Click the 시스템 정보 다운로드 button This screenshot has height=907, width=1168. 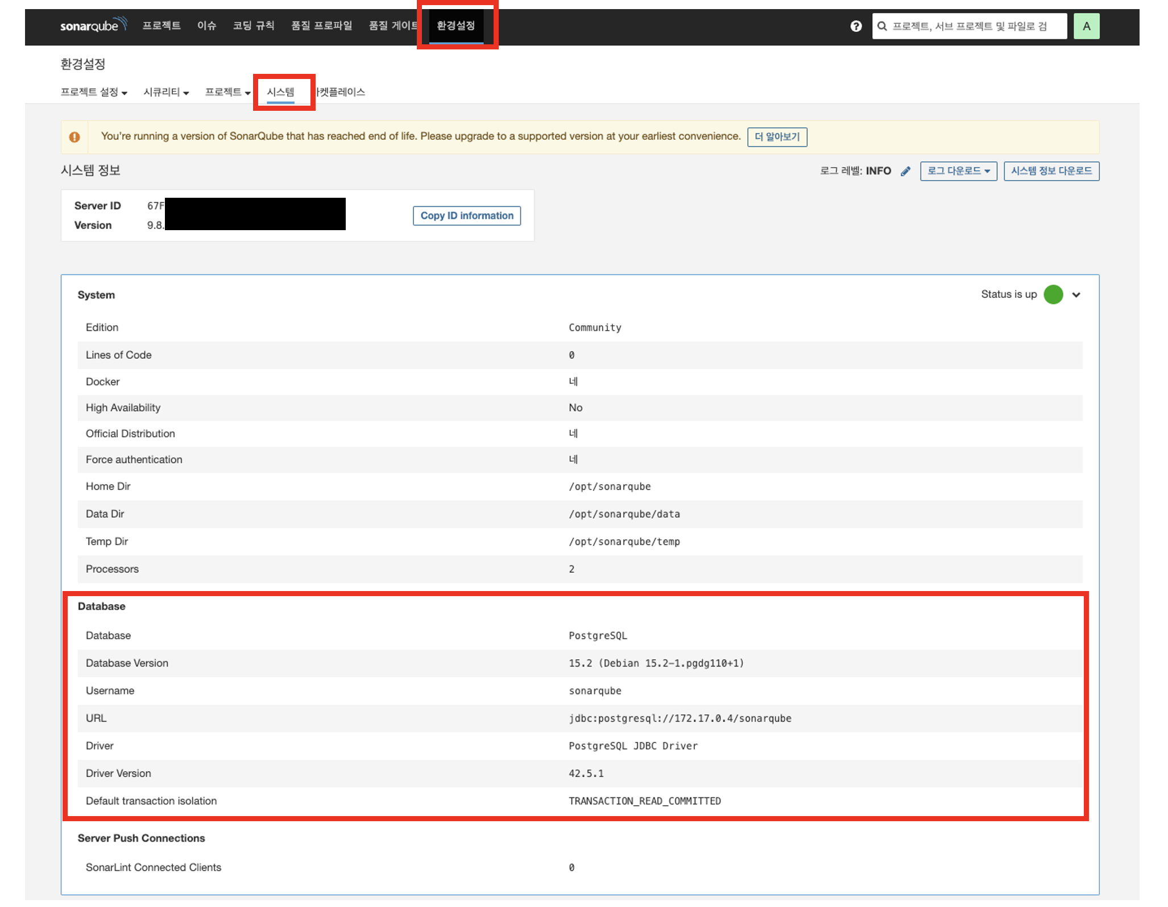tap(1051, 171)
